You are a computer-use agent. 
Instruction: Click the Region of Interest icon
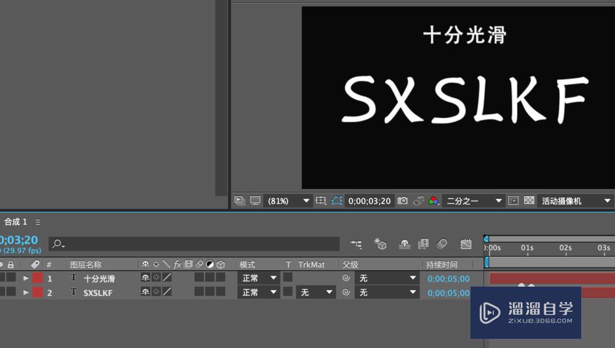click(321, 201)
